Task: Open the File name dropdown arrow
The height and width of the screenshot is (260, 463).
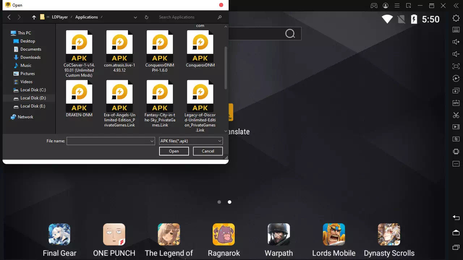Action: pos(152,141)
